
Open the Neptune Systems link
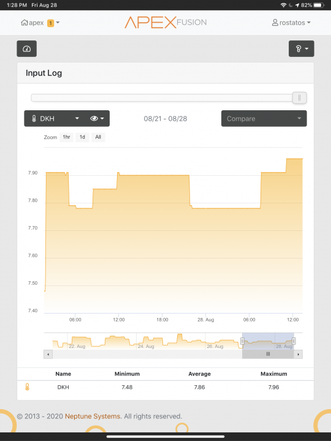click(x=93, y=417)
